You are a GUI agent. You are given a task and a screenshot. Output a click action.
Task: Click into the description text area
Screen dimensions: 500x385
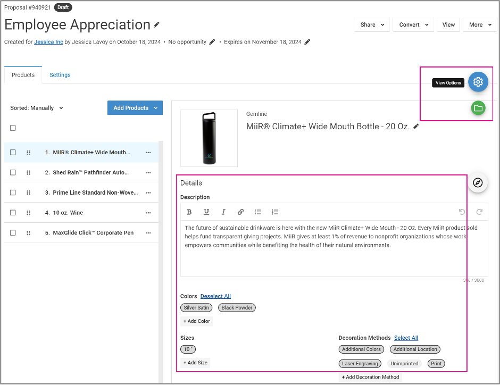334,248
